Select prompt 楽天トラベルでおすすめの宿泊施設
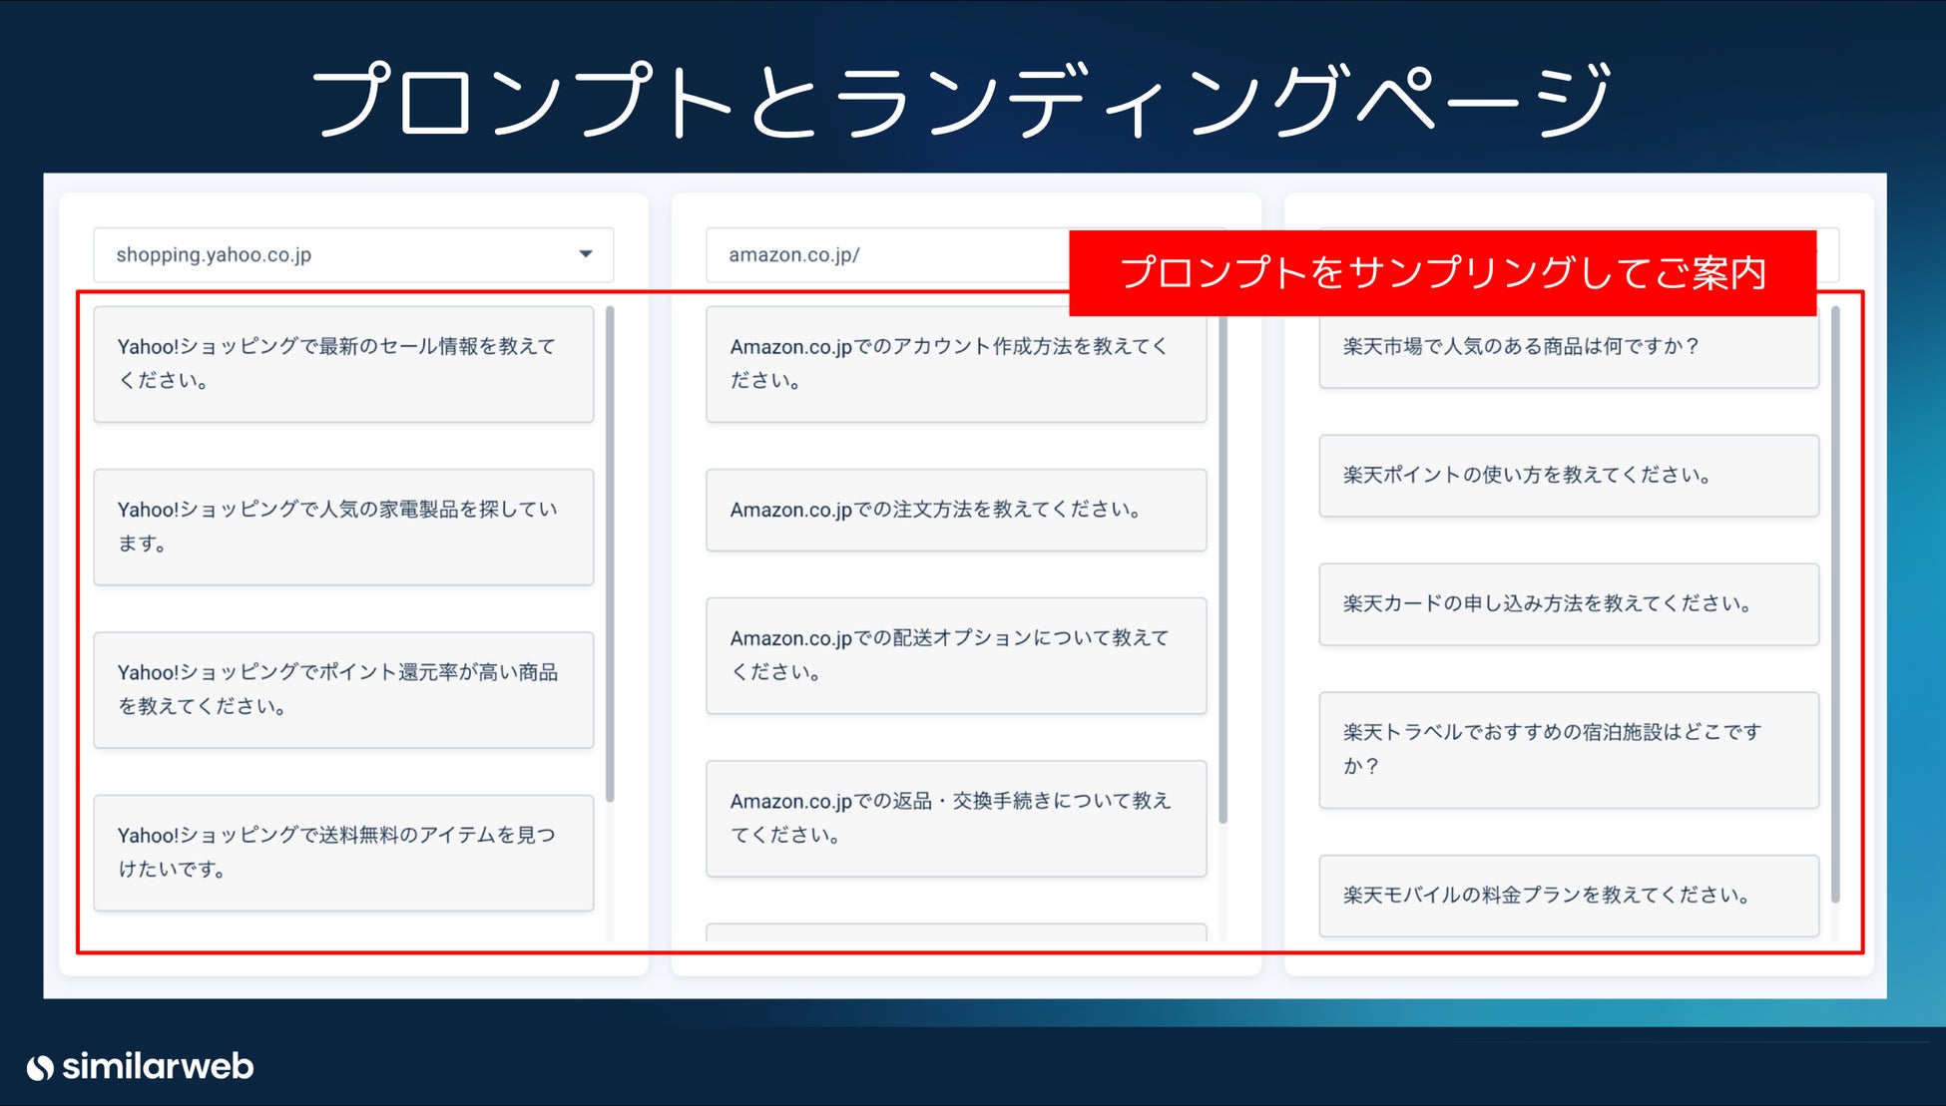 click(1569, 750)
